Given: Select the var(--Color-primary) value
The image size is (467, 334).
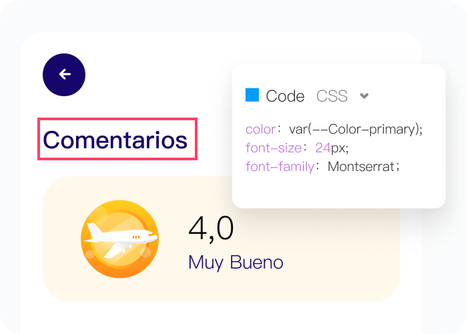Looking at the screenshot, I should click(356, 129).
